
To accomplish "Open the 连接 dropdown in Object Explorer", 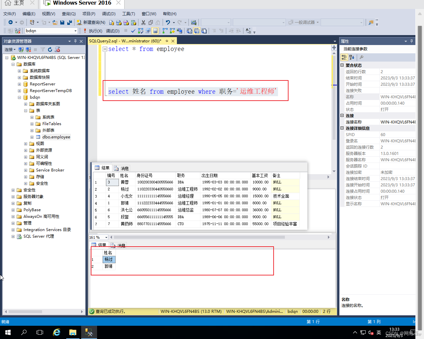I will 10,49.
